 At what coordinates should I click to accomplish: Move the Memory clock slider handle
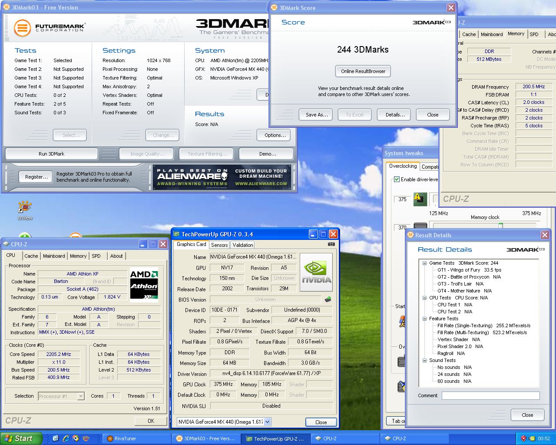point(500,226)
